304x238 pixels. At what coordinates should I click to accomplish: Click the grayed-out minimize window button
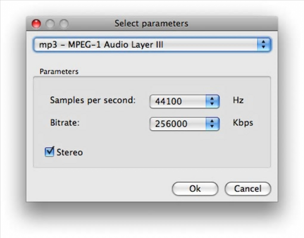tap(50, 24)
